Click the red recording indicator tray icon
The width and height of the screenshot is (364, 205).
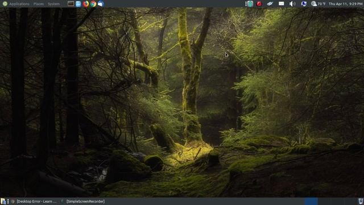pyautogui.click(x=259, y=4)
